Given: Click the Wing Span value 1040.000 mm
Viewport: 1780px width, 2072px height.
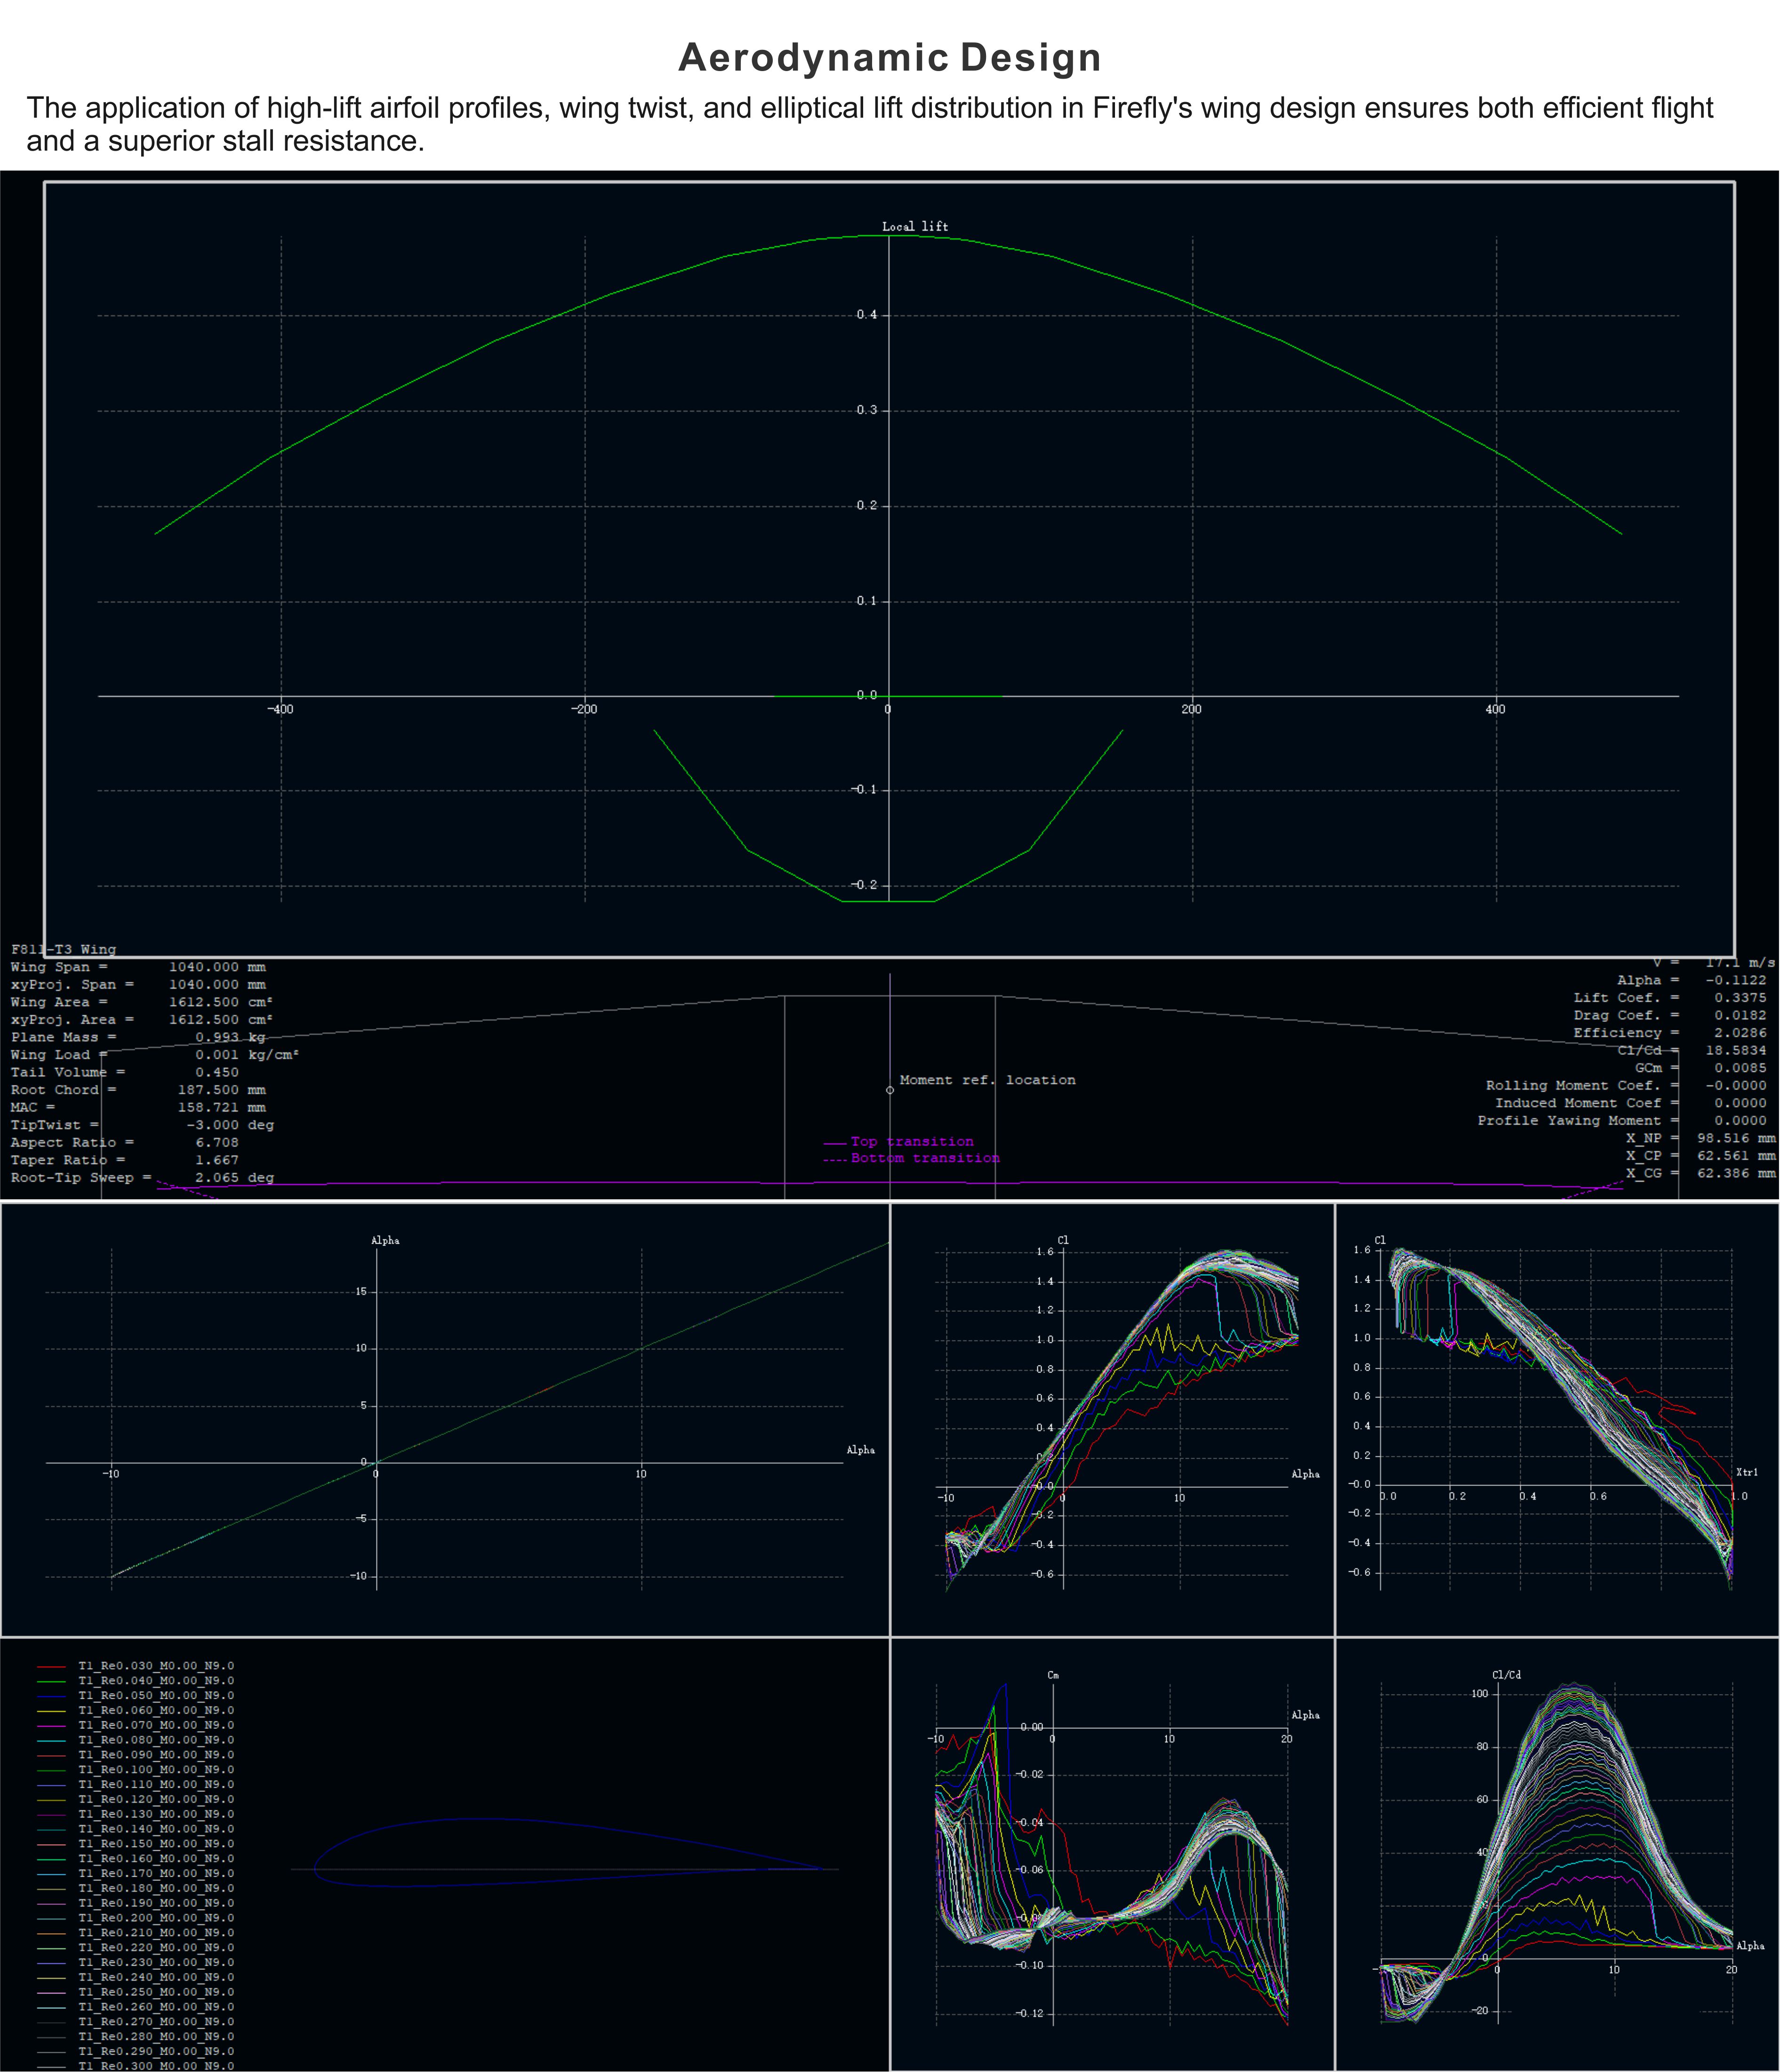Looking at the screenshot, I should [217, 967].
